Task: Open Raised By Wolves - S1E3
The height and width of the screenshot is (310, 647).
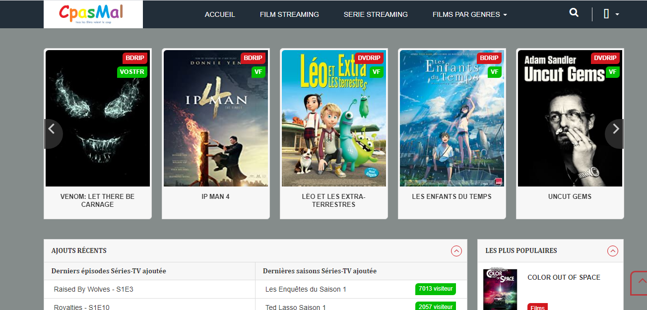Action: [x=94, y=289]
